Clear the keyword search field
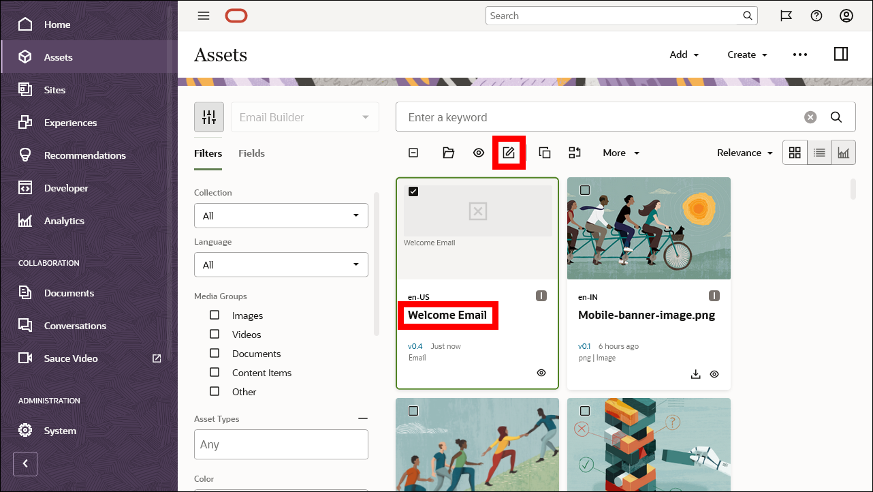873x492 pixels. (x=810, y=117)
